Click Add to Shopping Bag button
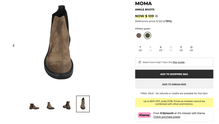This screenshot has height=124, width=219. tap(174, 74)
